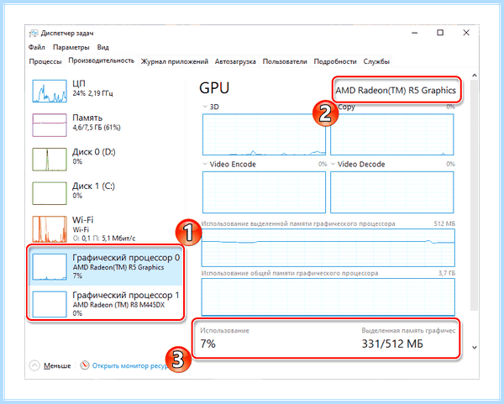Click the 331/512 МБ memory value

pos(392,344)
